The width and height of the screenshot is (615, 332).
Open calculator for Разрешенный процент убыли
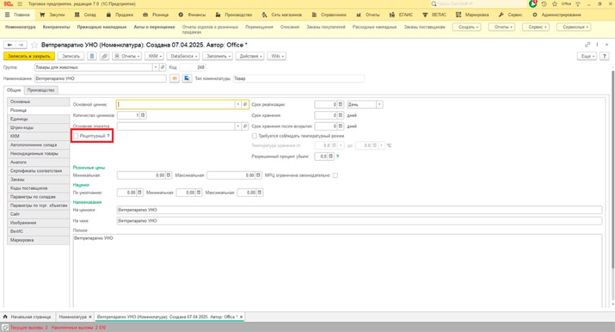331,156
